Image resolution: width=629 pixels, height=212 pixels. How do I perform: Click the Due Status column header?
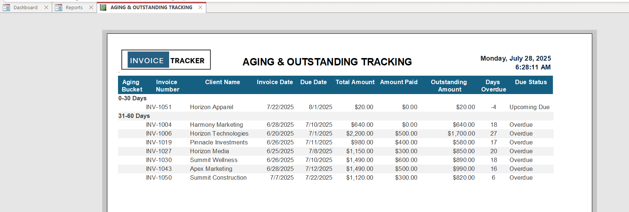[x=530, y=82]
